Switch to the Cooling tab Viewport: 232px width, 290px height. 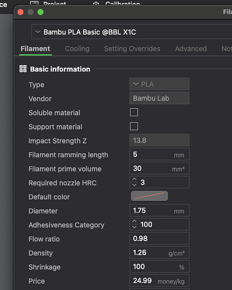pyautogui.click(x=77, y=49)
